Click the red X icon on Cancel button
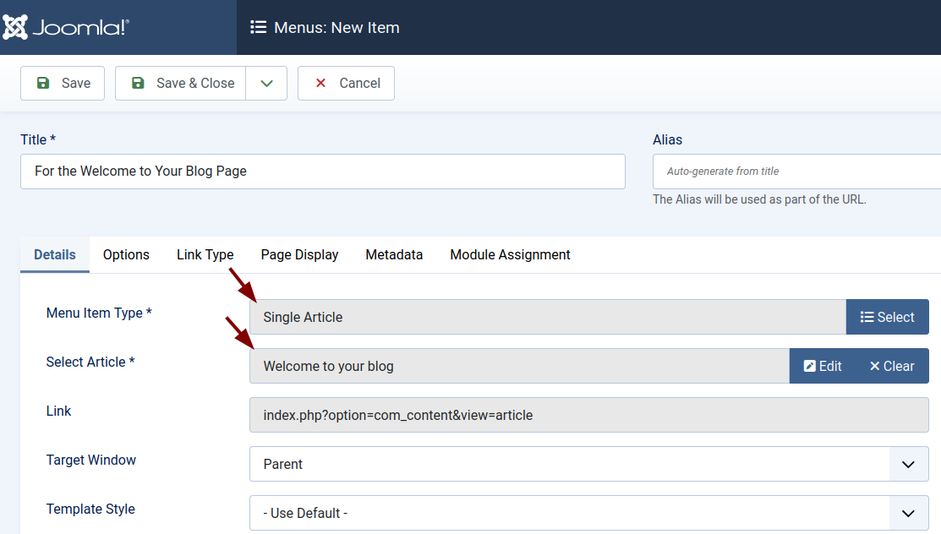The width and height of the screenshot is (941, 534). pyautogui.click(x=320, y=83)
